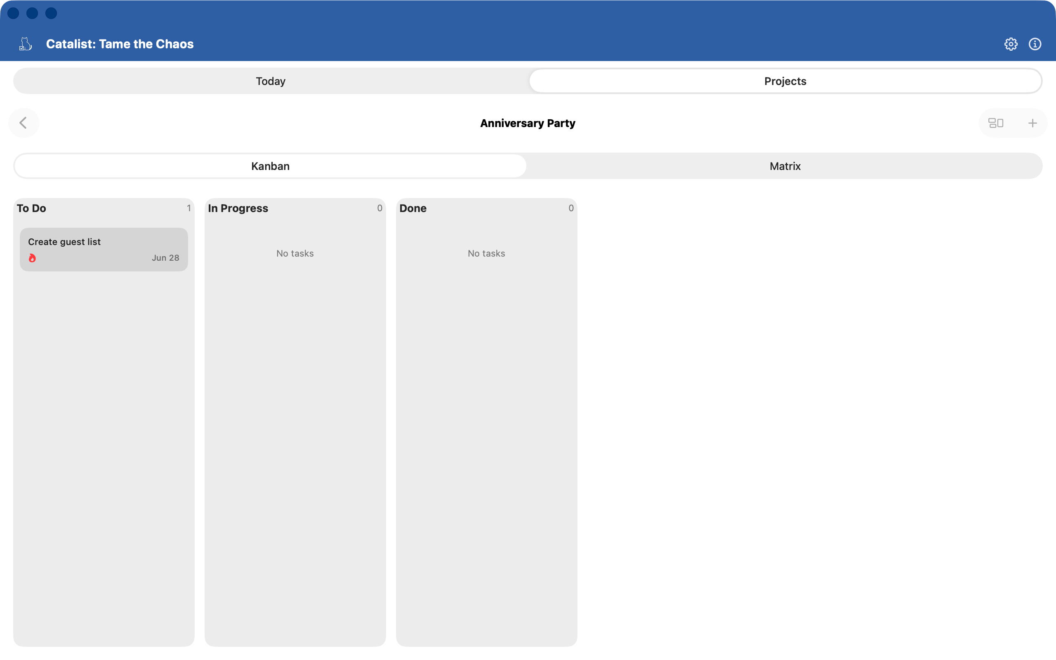The image size is (1056, 660).
Task: Go back with the left chevron
Action: [24, 123]
